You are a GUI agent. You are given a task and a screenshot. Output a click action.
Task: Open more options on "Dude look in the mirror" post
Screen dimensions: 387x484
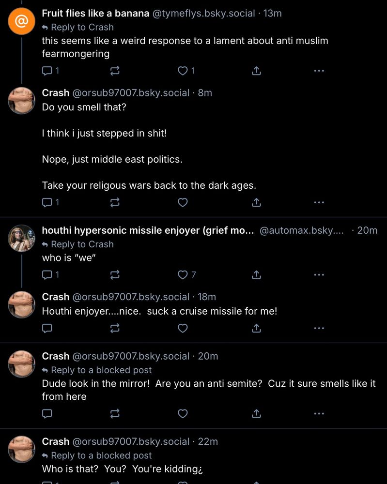point(318,414)
